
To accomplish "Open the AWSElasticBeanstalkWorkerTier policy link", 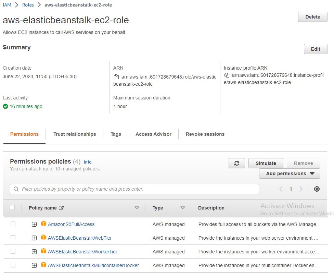I will pyautogui.click(x=82, y=252).
